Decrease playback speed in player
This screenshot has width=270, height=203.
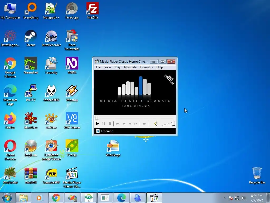click(x=124, y=124)
